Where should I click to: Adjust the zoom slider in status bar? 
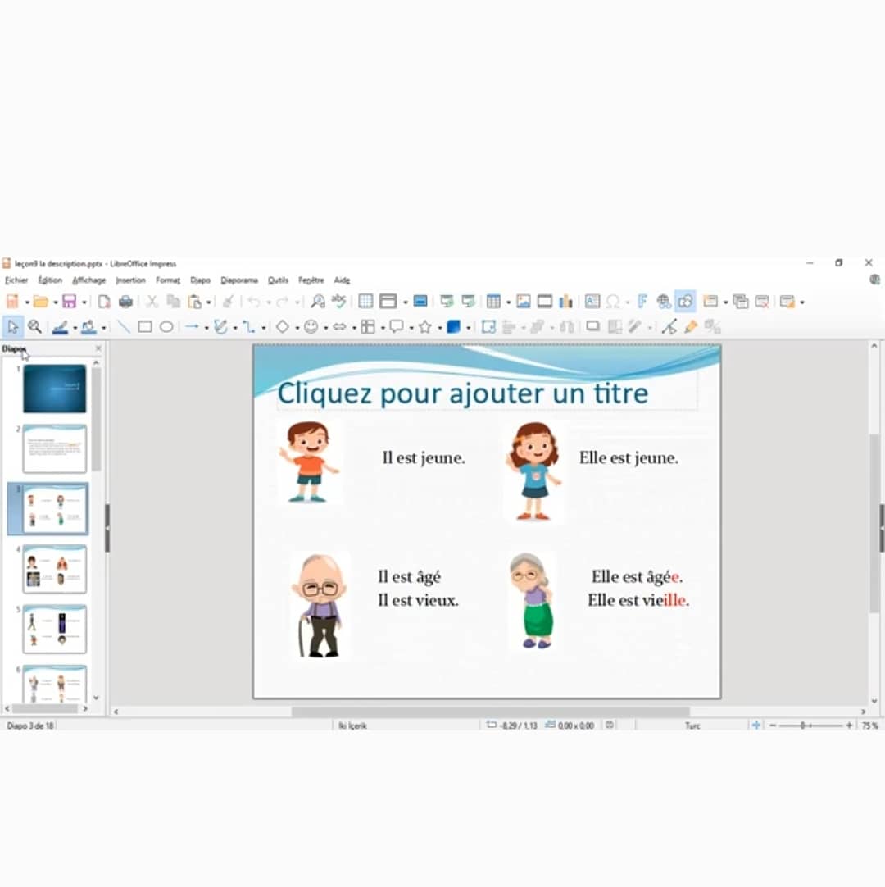811,726
